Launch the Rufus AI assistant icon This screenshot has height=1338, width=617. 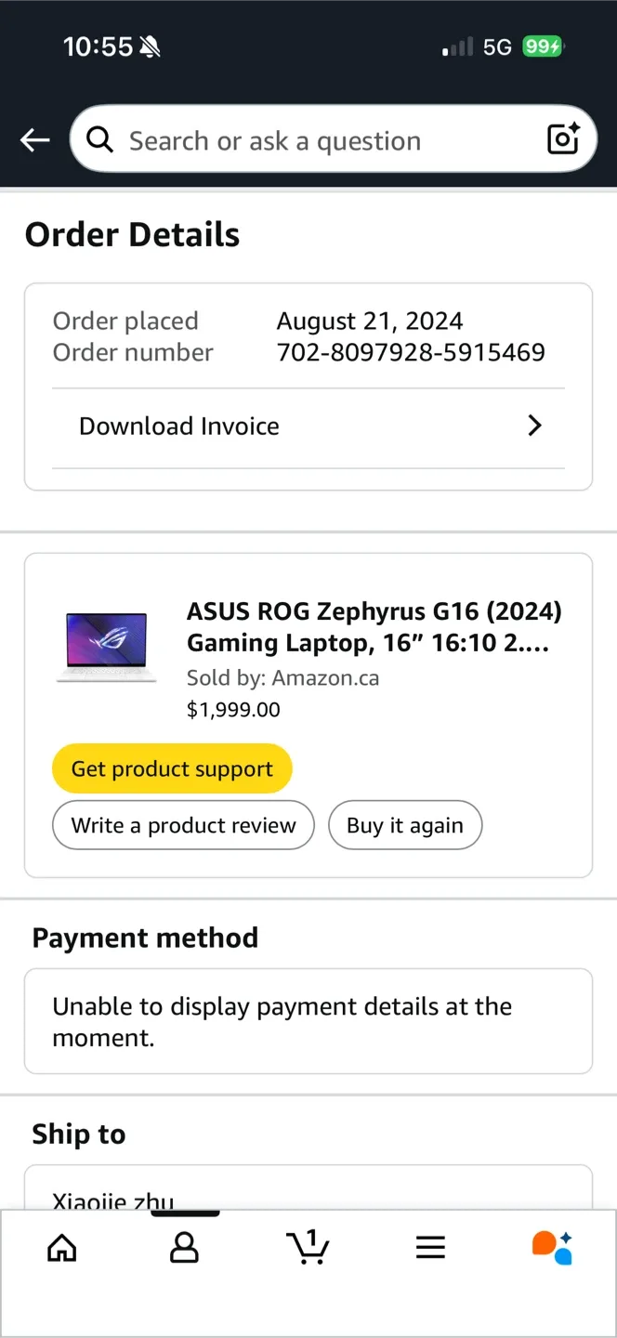click(552, 1248)
